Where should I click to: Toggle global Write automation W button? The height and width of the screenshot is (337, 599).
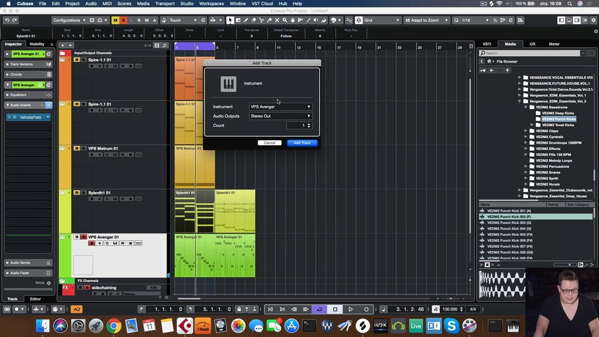tap(147, 20)
